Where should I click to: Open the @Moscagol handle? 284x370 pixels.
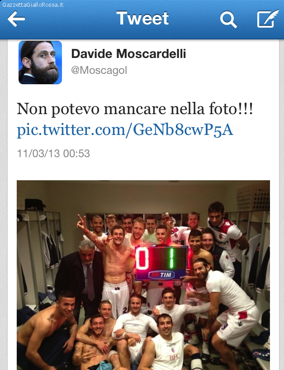pos(99,70)
